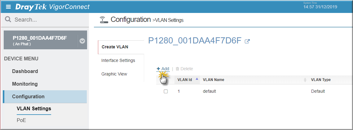This screenshot has width=353, height=130.
Task: Click the router icon beside Configuration
Action: [104, 20]
